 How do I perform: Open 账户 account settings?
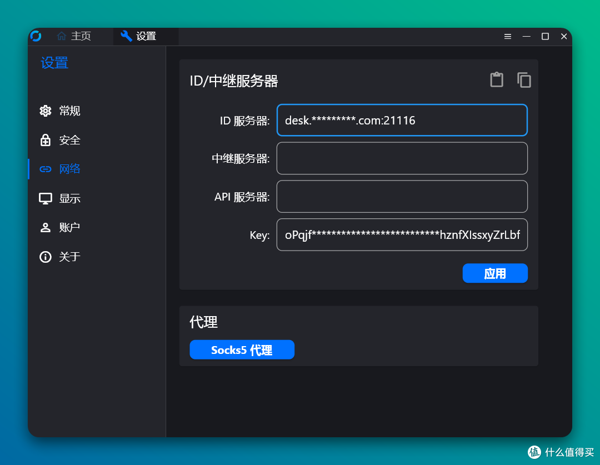59,227
